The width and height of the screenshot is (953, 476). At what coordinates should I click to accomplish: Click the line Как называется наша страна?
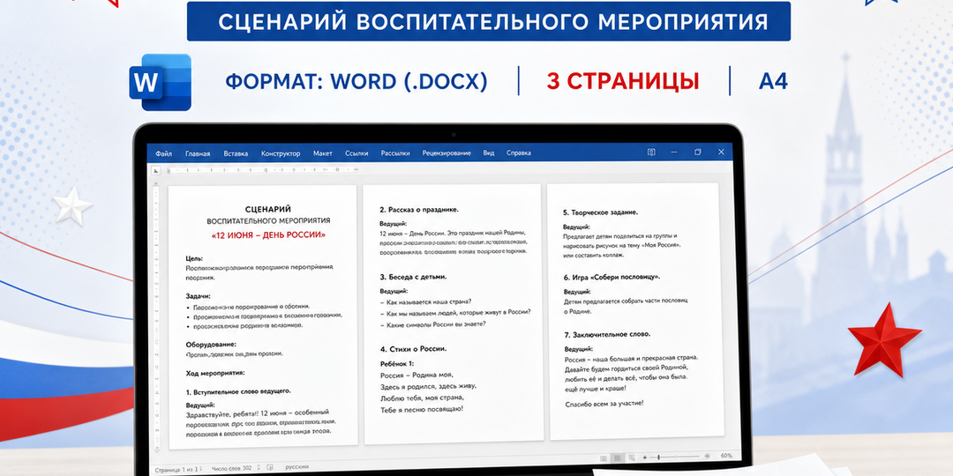tap(426, 301)
